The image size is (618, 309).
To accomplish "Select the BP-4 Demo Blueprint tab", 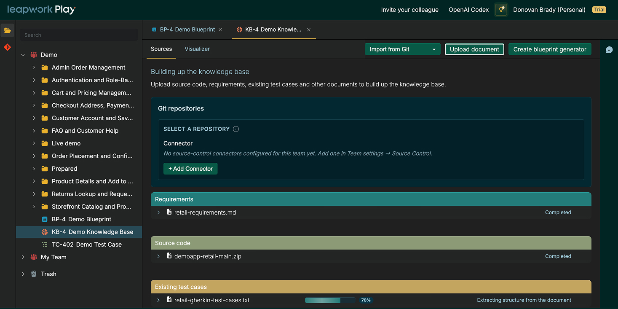I will pyautogui.click(x=187, y=30).
